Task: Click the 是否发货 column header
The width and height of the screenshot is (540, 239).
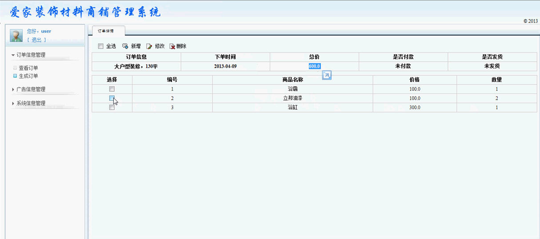Action: [492, 57]
